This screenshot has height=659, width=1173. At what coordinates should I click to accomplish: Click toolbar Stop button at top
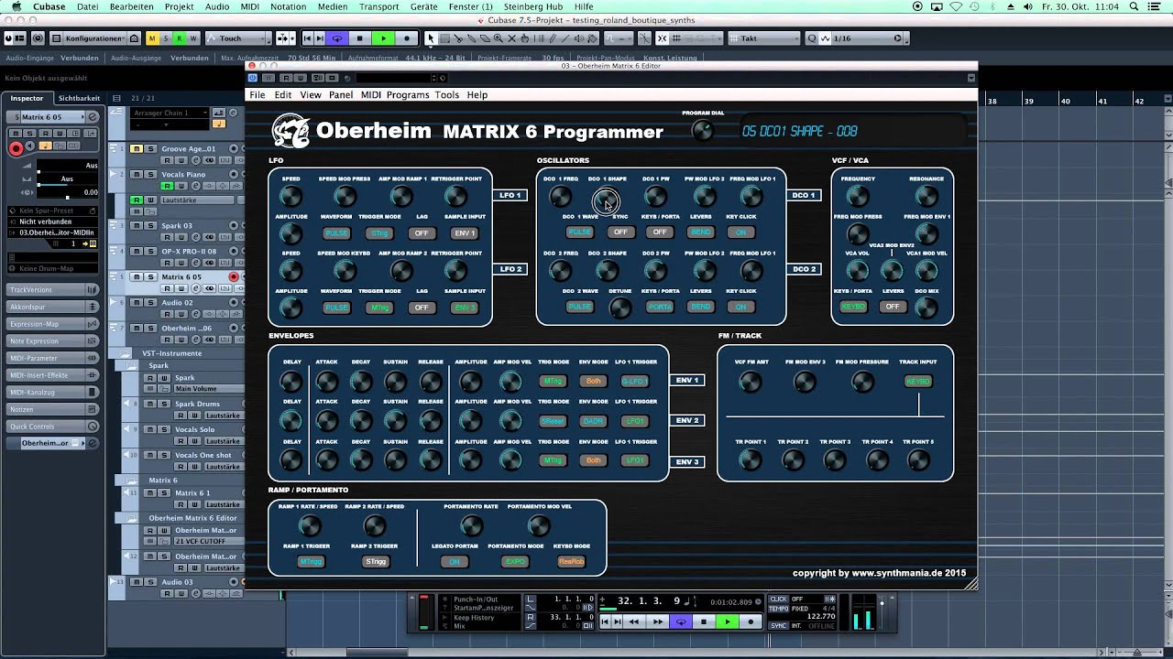point(360,38)
